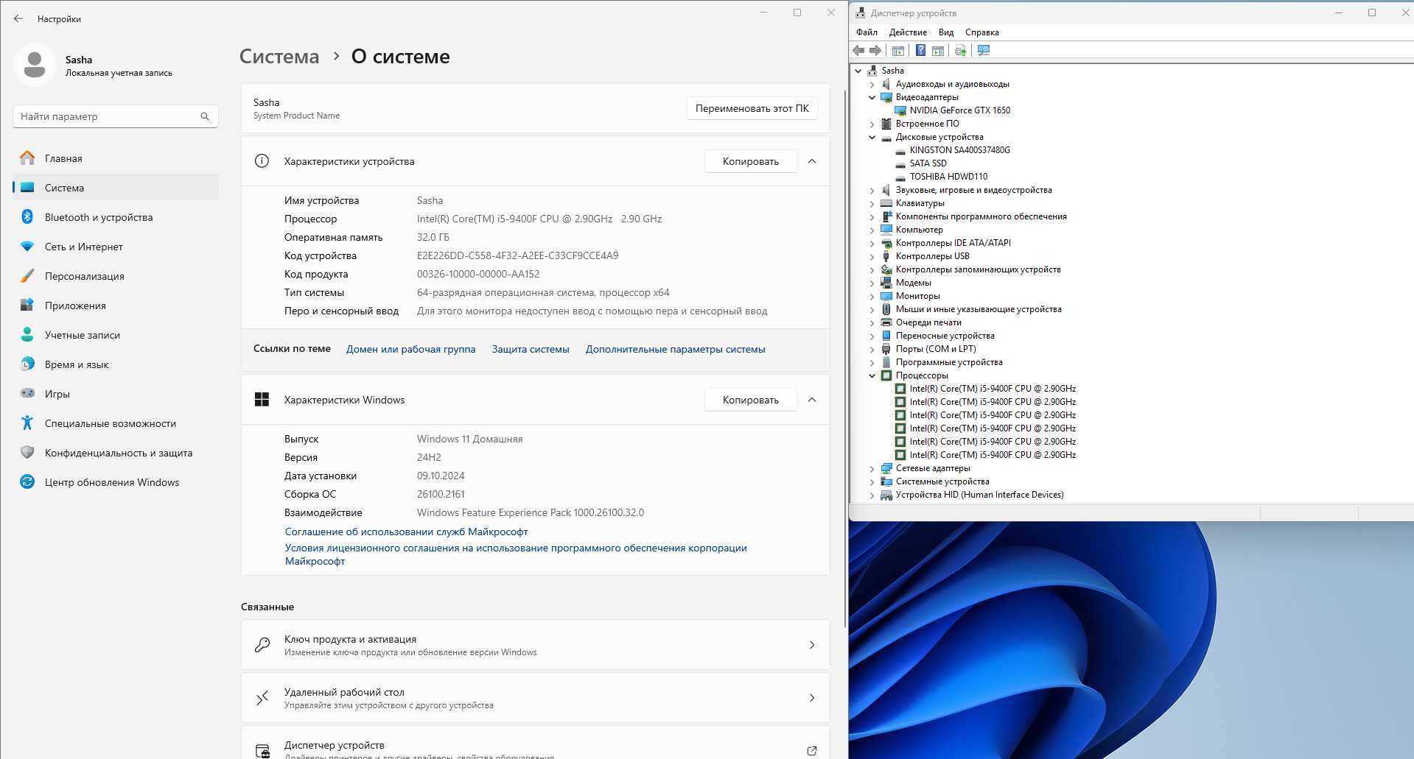The width and height of the screenshot is (1414, 759).
Task: Copy device specifications with Копировать
Action: (750, 161)
